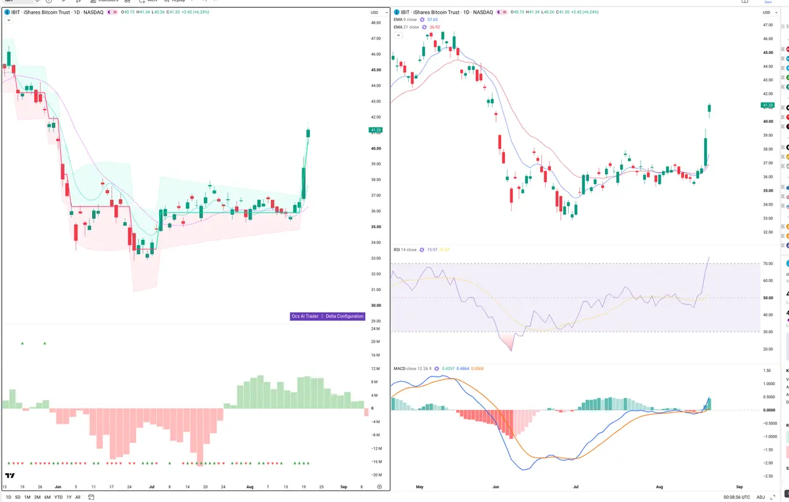Click the 70.00 level on the RSI scale
Screen dimensions: 789x502
coord(768,263)
